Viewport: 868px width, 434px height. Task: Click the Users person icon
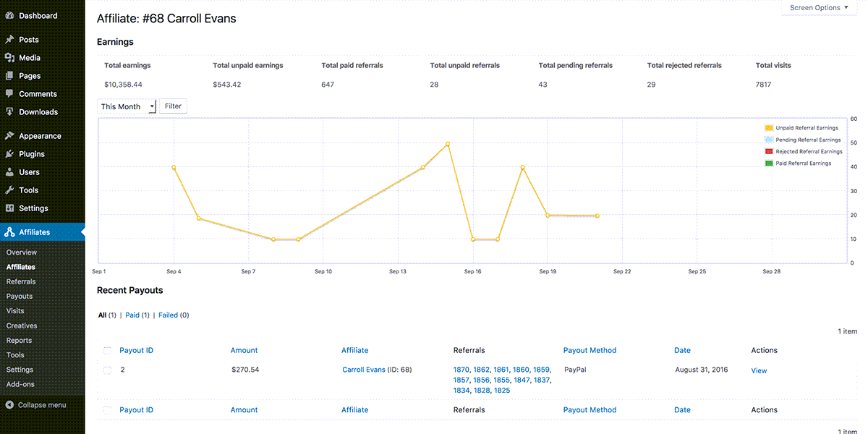coord(9,172)
